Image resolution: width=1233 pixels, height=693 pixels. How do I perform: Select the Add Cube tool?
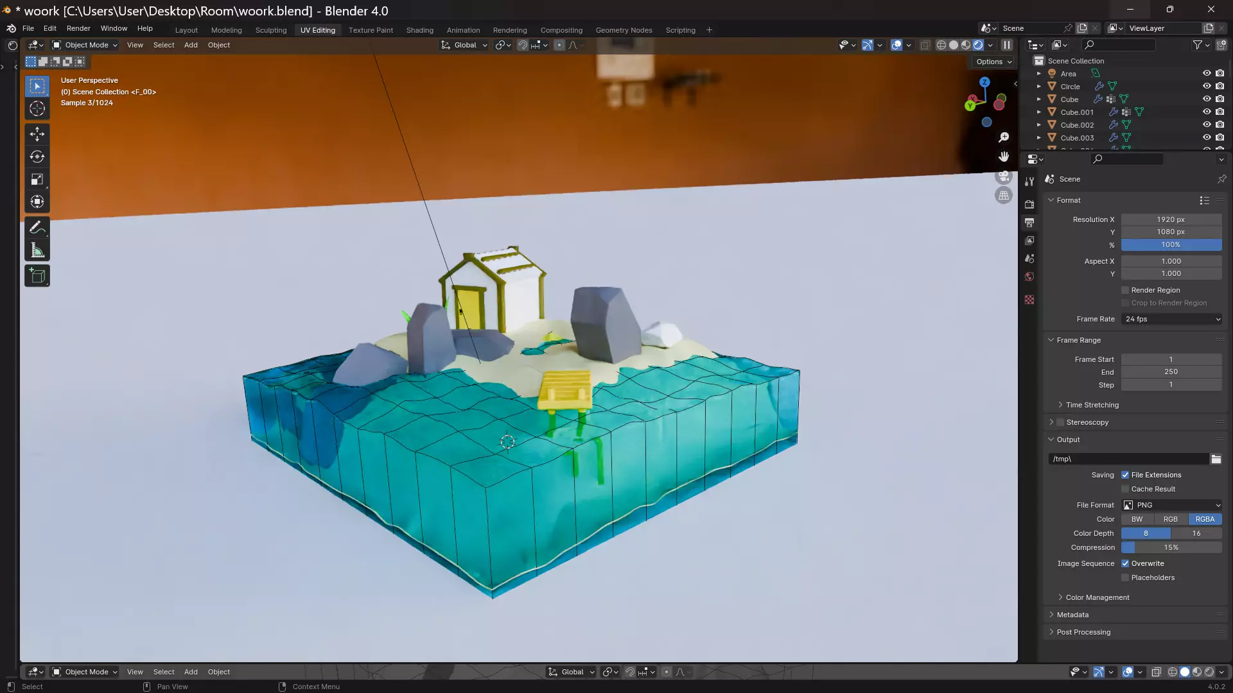click(x=37, y=276)
